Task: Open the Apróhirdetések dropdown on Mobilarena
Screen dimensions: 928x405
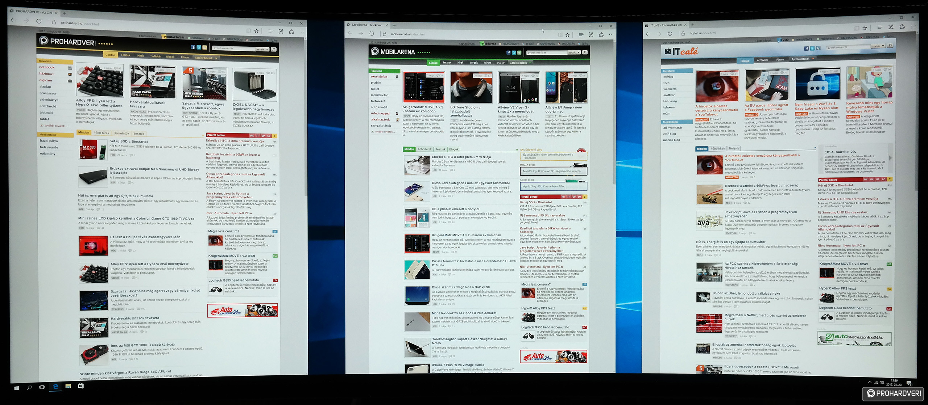Action: click(x=521, y=63)
